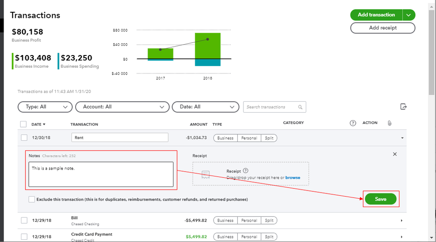The width and height of the screenshot is (436, 242).
Task: Click the CATEGORY column header
Action: tap(293, 123)
